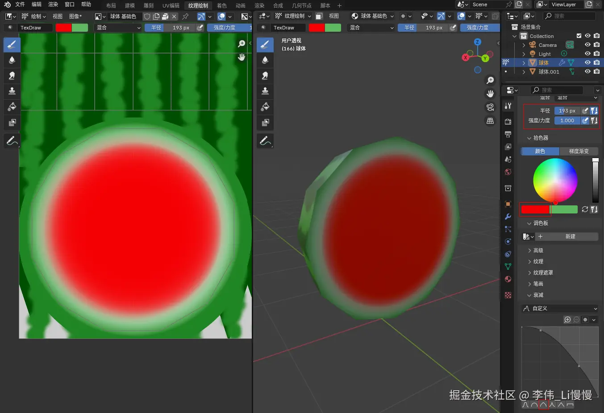Select the Mask tool in image editor
604x413 pixels.
click(12, 122)
